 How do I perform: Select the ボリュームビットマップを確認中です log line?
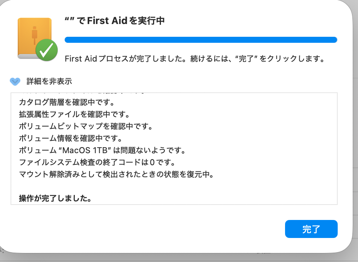point(85,126)
